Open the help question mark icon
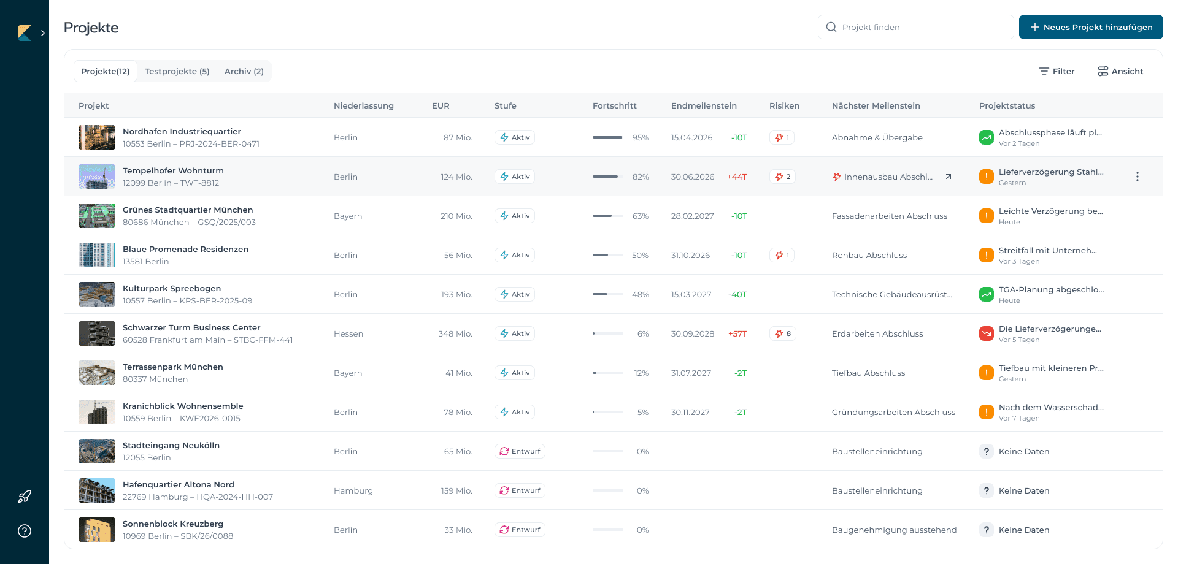Viewport: 1178px width, 564px height. click(25, 531)
